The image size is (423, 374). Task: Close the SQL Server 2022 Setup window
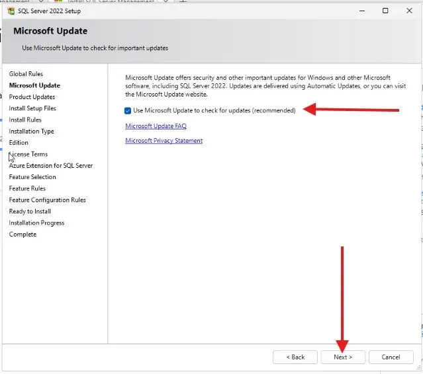tap(409, 11)
